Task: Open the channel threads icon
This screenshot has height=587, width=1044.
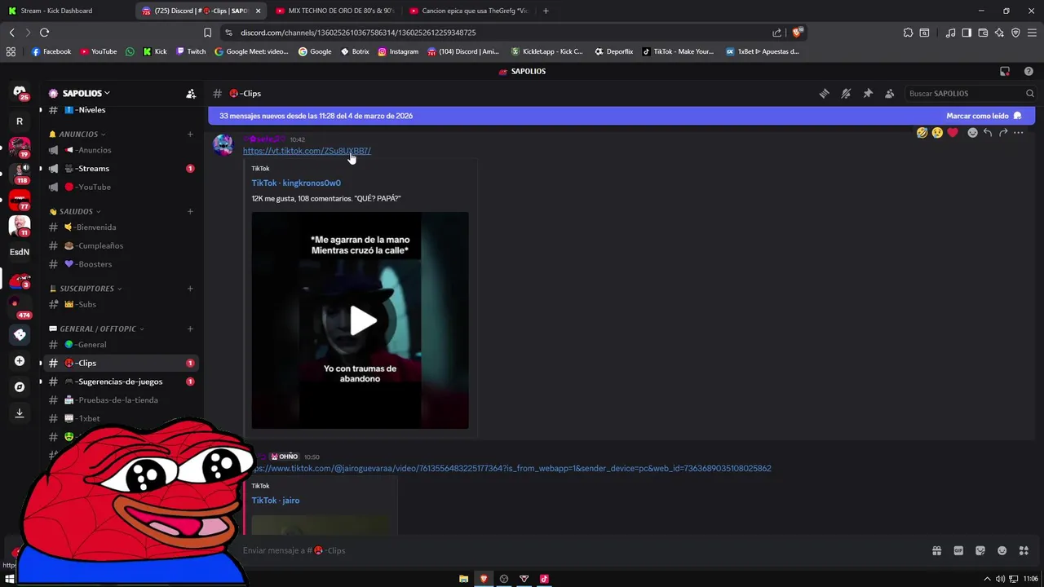Action: (824, 94)
